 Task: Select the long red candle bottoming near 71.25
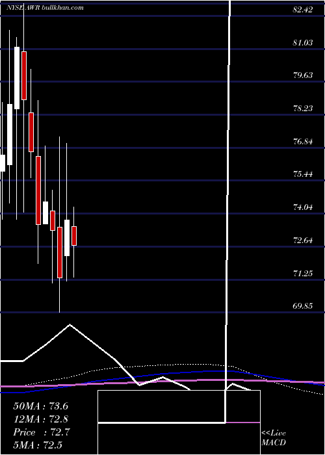(x=60, y=252)
